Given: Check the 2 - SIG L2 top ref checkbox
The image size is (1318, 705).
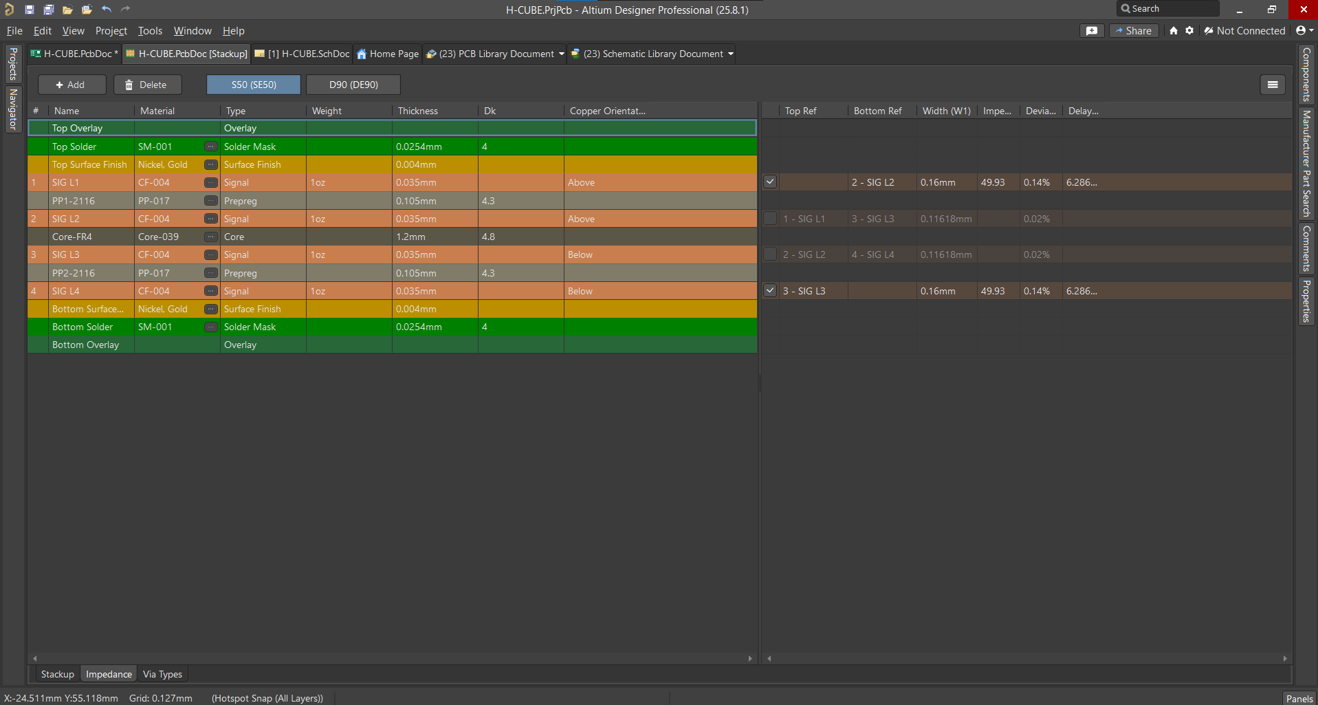Looking at the screenshot, I should coord(770,254).
